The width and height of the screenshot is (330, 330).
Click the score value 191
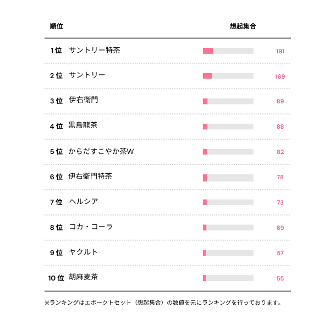(x=280, y=51)
